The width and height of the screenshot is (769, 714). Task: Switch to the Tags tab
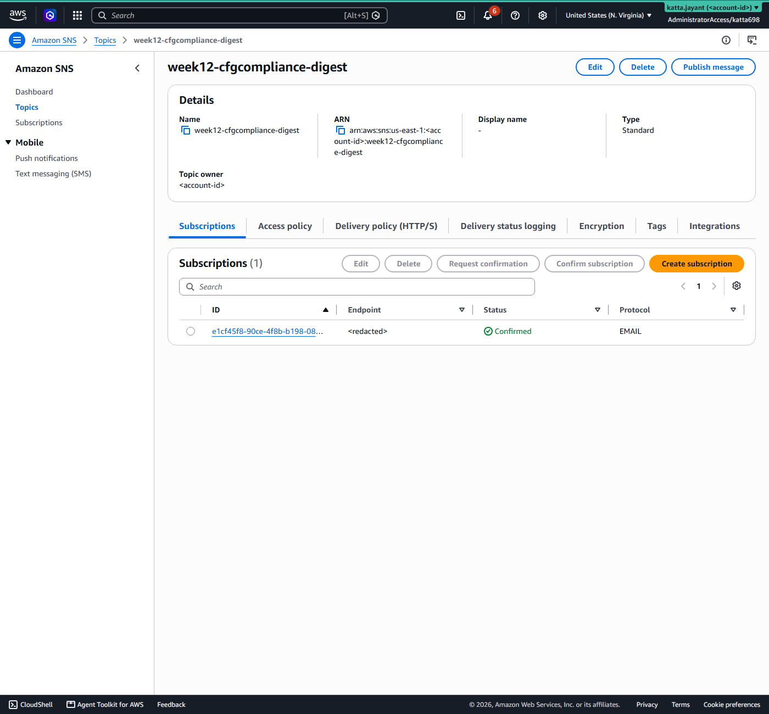click(656, 226)
